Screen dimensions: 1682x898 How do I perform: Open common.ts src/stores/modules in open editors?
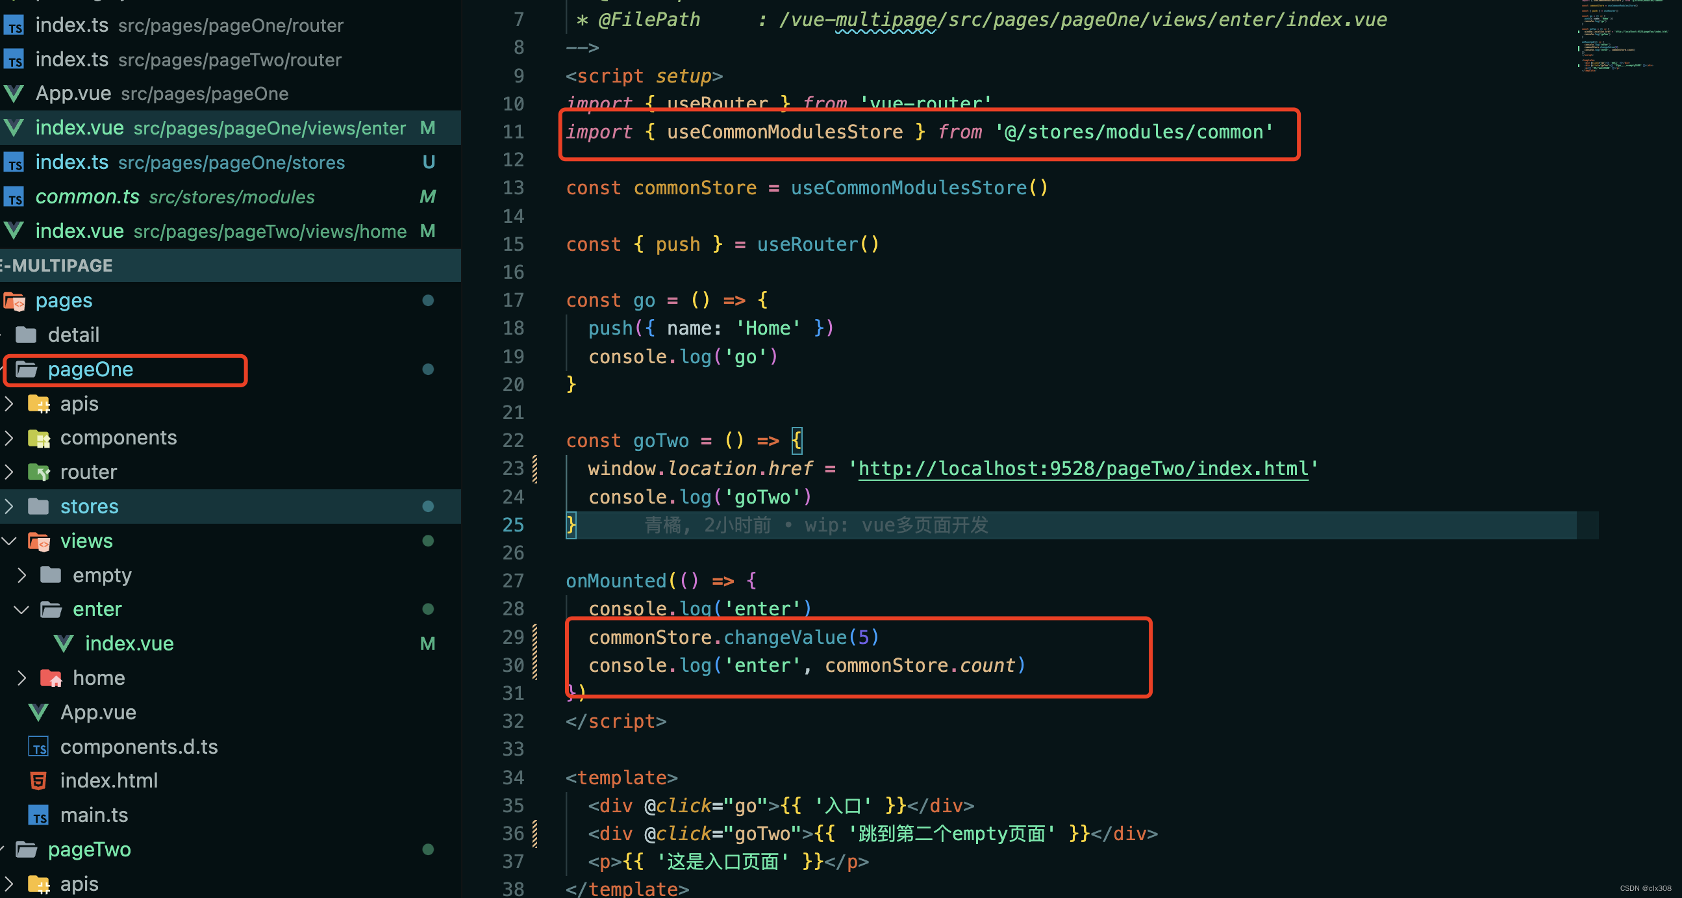tap(230, 197)
